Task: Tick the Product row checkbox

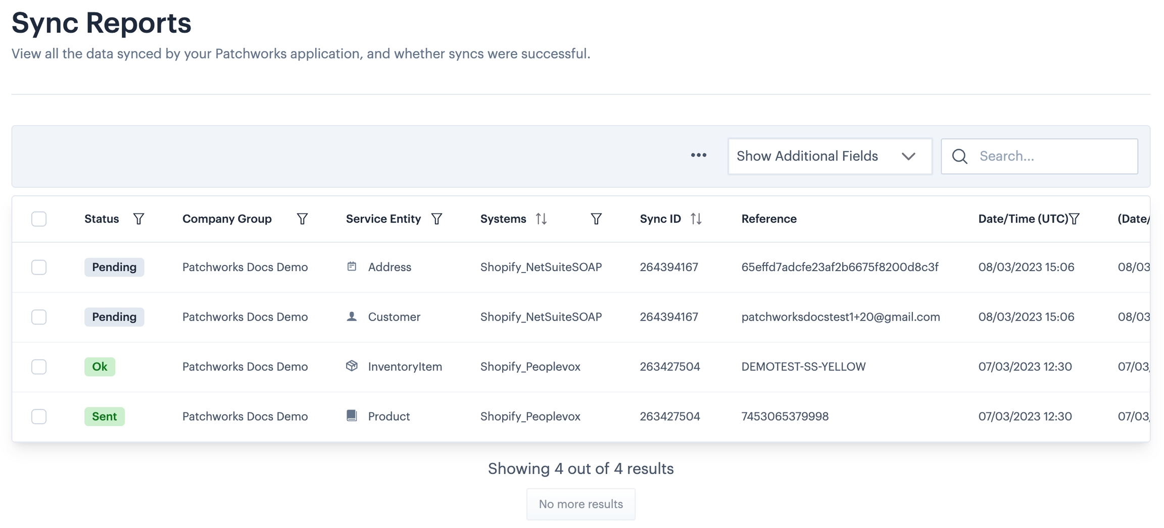Action: pos(39,416)
